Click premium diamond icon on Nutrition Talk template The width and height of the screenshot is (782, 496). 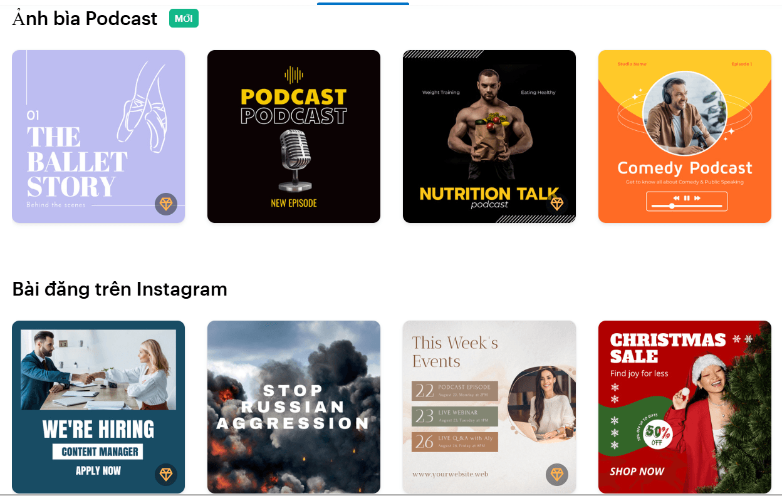click(x=556, y=204)
